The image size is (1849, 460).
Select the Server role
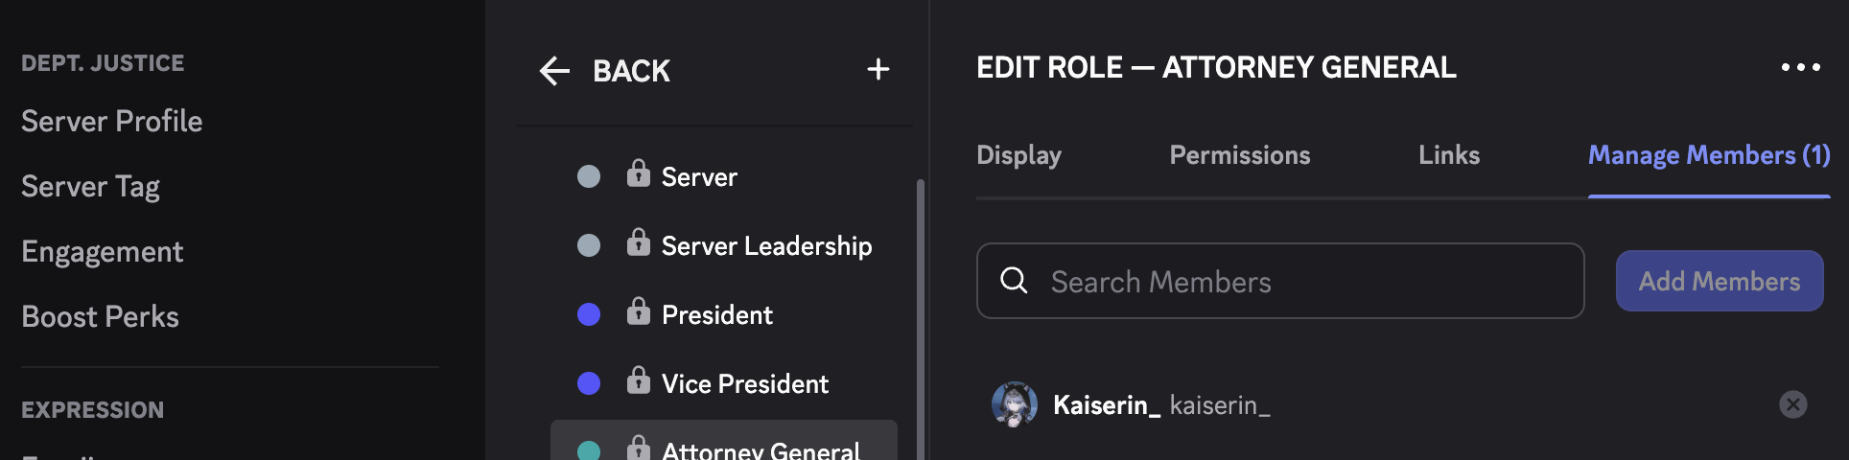tap(699, 177)
